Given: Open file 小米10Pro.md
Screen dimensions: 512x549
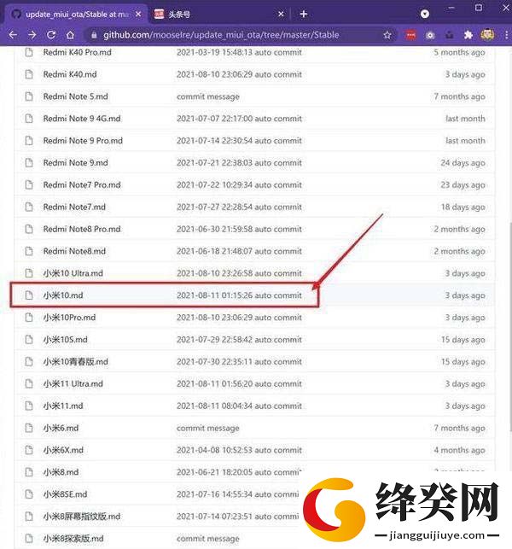Looking at the screenshot, I should click(x=69, y=318).
